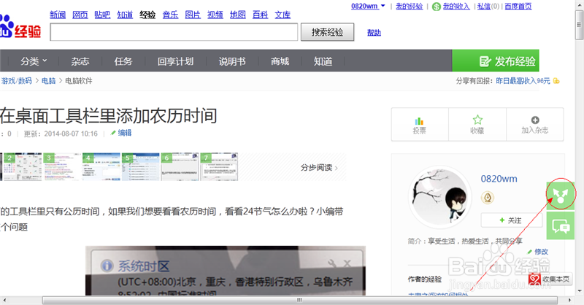This screenshot has height=305, width=584.
Task: Expand the 分类 category menu
Action: [34, 61]
